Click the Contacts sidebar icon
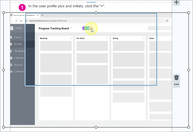 point(11,71)
